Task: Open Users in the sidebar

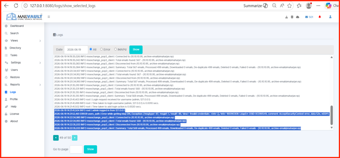Action: click(x=14, y=70)
